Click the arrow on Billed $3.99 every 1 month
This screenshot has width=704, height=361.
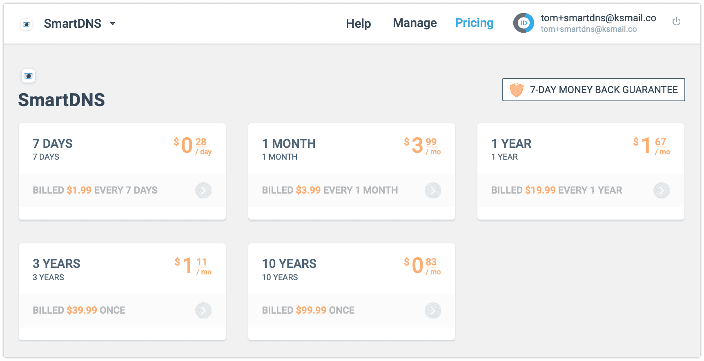tap(433, 190)
